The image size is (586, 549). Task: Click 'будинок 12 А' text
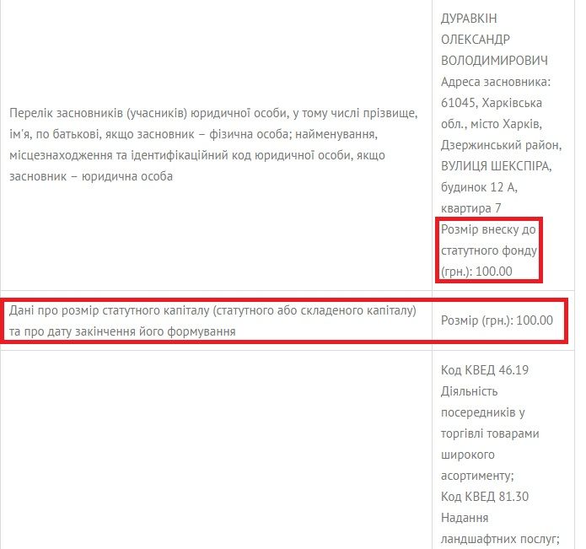coord(479,187)
